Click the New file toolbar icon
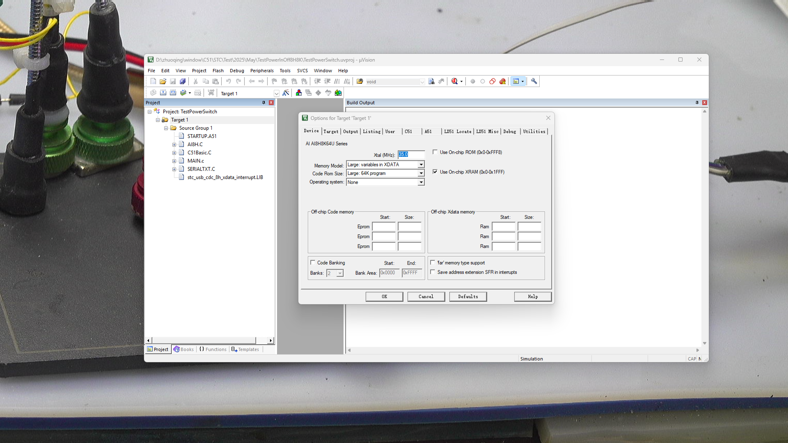This screenshot has height=443, width=788. [x=153, y=81]
